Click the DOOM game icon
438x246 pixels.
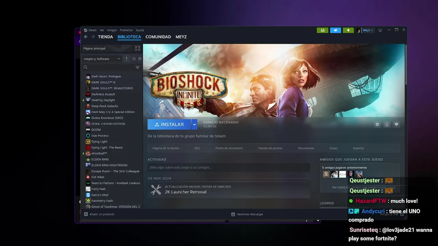(x=88, y=130)
